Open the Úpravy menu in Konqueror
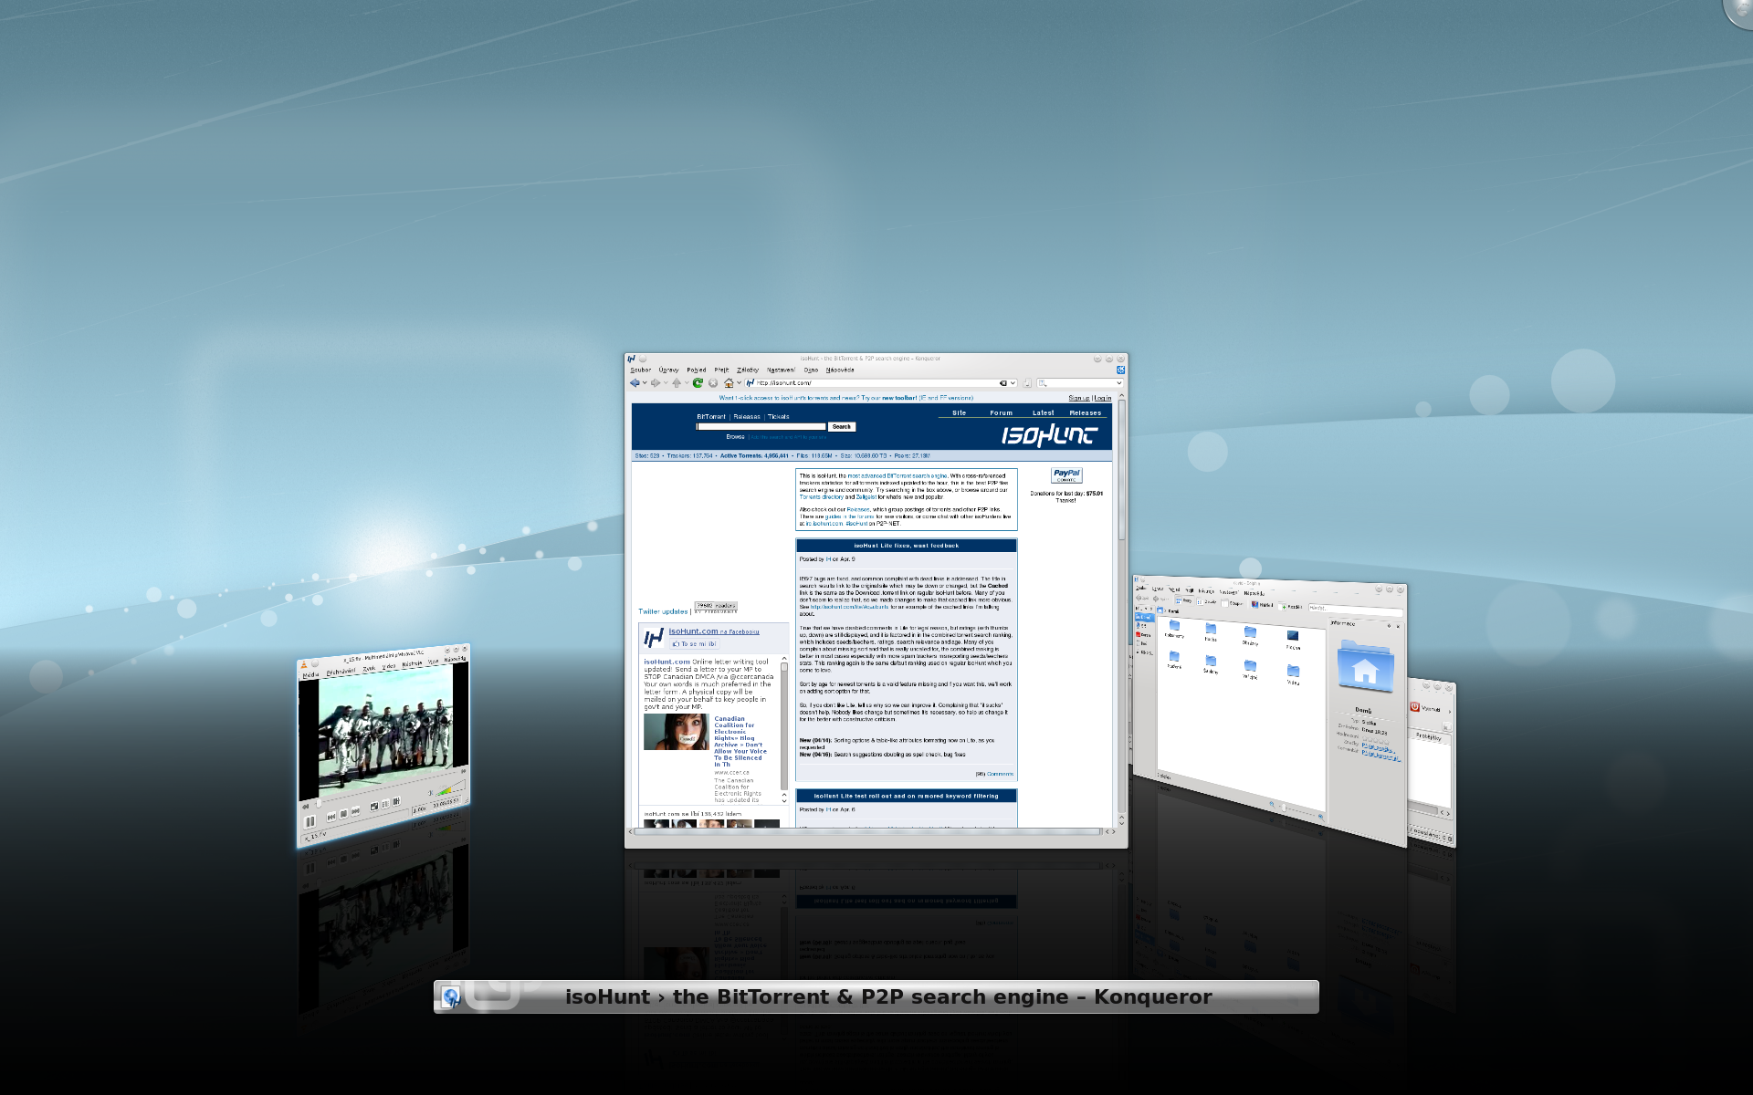The image size is (1753, 1095). (668, 370)
